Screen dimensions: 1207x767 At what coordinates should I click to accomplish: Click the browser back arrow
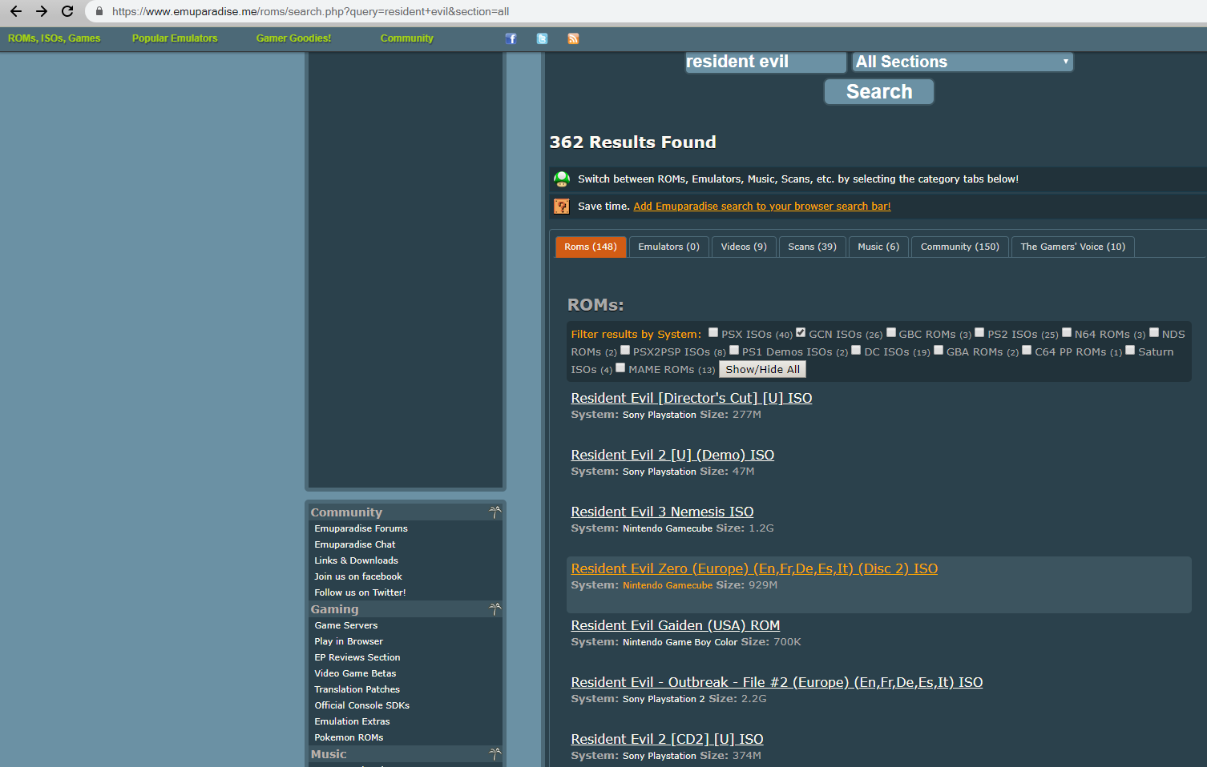16,11
